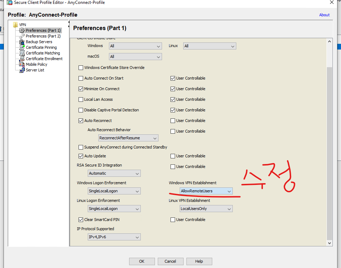Select the VPN root node label
Viewport: 341px width, 268px height.
tap(23, 25)
